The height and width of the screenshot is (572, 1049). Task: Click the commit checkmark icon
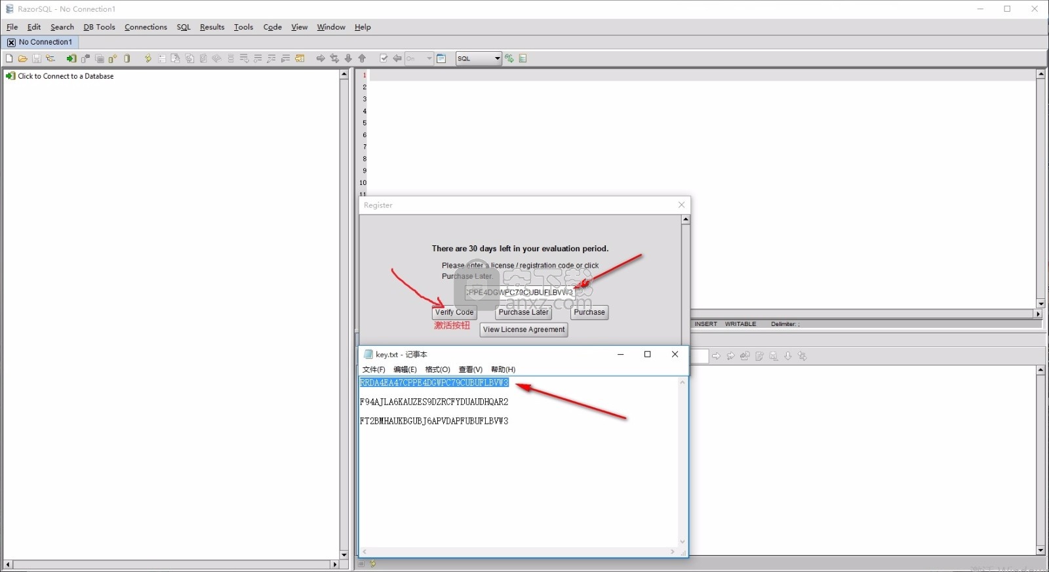pos(384,58)
